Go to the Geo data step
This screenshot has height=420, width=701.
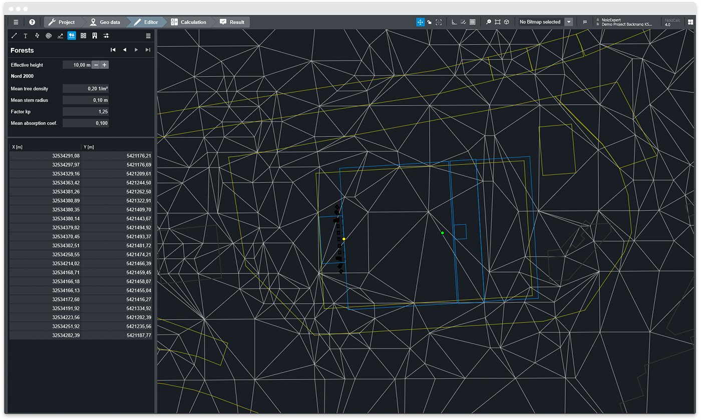point(105,22)
